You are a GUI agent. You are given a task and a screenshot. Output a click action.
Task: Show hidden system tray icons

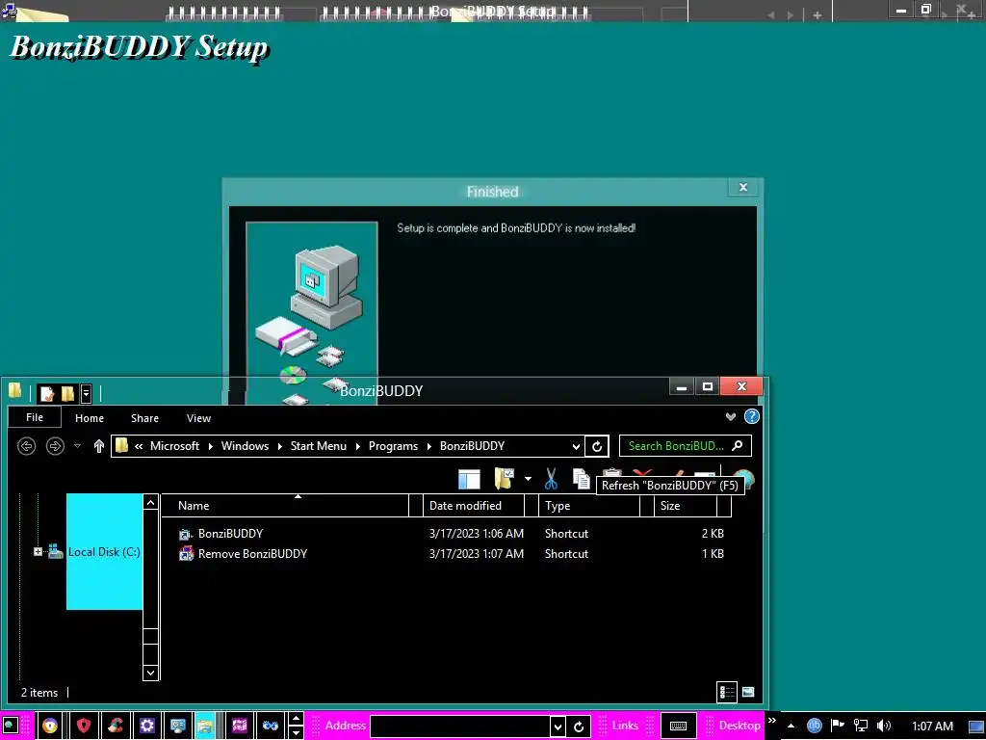point(791,726)
